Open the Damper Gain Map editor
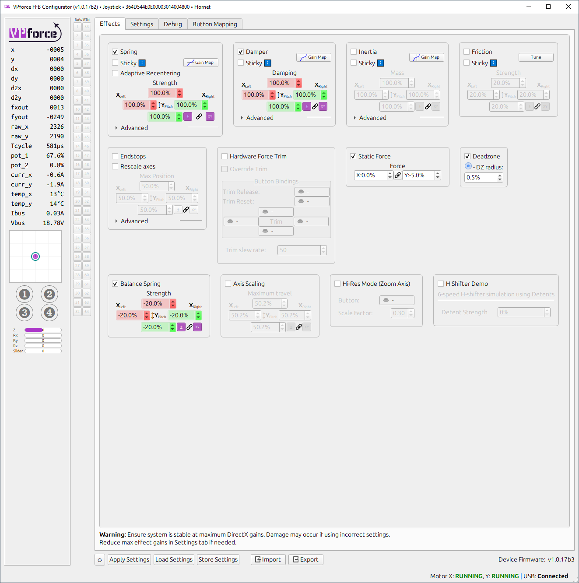This screenshot has width=579, height=583. (x=313, y=57)
